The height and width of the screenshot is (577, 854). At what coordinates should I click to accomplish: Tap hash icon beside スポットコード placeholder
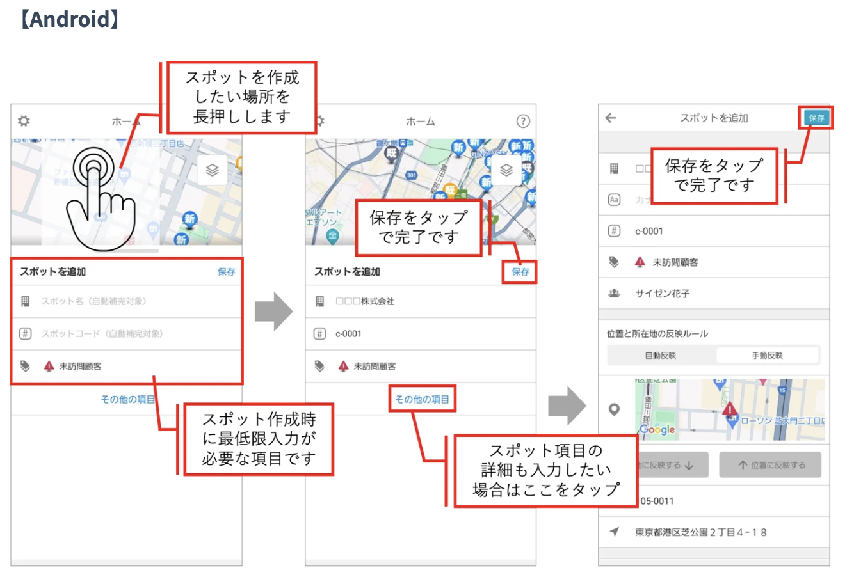(x=25, y=334)
